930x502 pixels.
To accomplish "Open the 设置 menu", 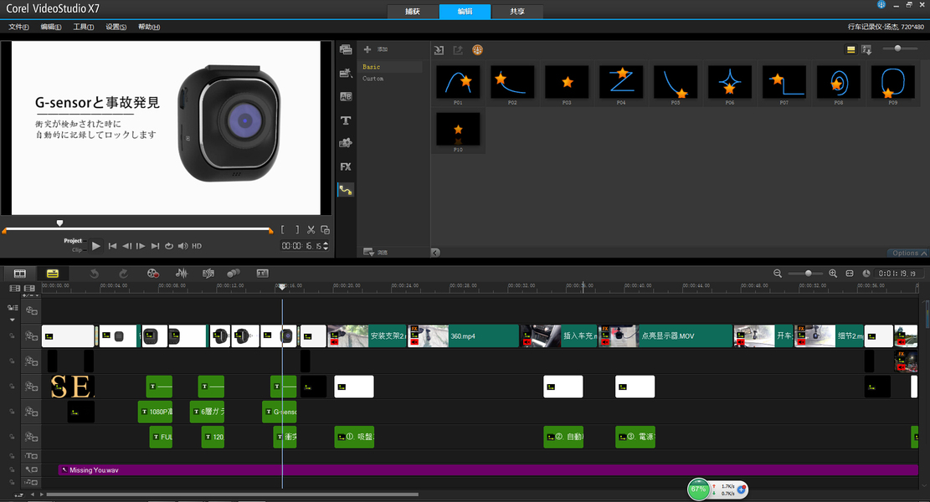I will [x=116, y=27].
